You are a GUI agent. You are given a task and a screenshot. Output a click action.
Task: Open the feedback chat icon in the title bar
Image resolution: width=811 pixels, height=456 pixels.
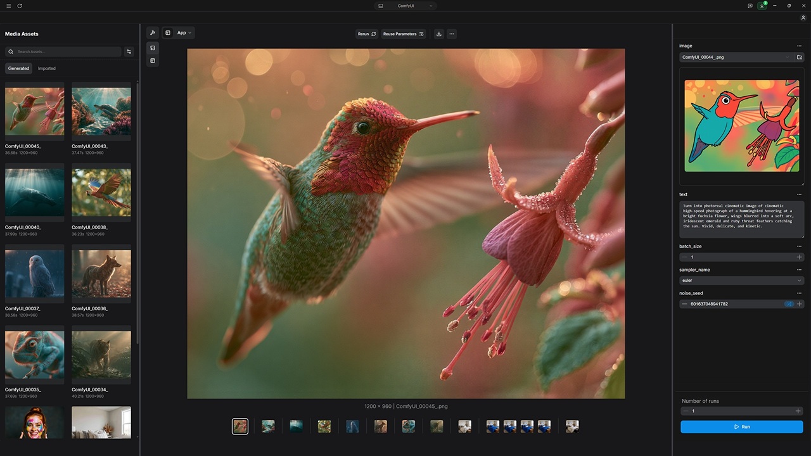(750, 6)
